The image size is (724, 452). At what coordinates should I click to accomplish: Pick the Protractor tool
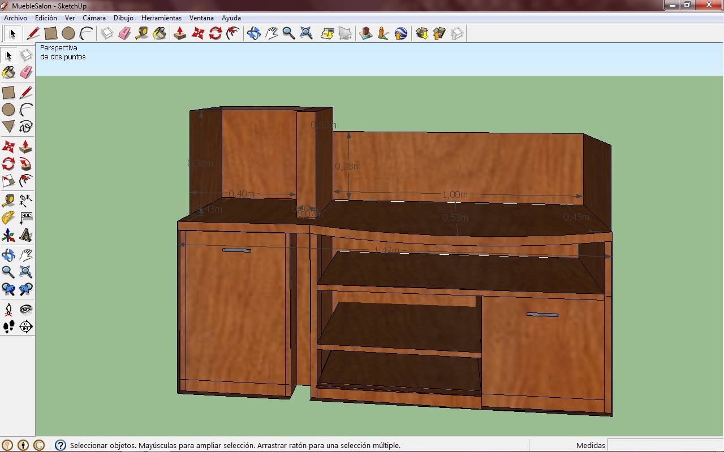[x=8, y=218]
